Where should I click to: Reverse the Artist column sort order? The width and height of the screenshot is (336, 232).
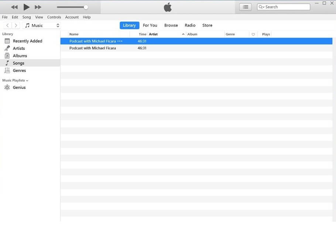tap(153, 34)
